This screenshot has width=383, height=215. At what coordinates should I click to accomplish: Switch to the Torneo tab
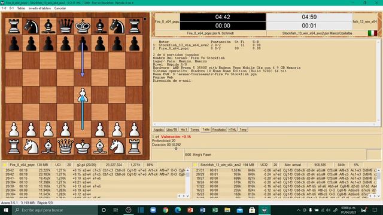click(x=194, y=130)
